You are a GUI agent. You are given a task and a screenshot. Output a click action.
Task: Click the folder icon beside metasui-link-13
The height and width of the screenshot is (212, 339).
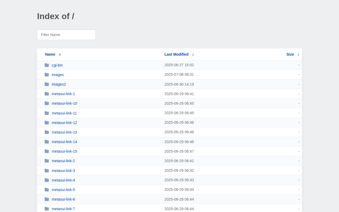(x=47, y=132)
